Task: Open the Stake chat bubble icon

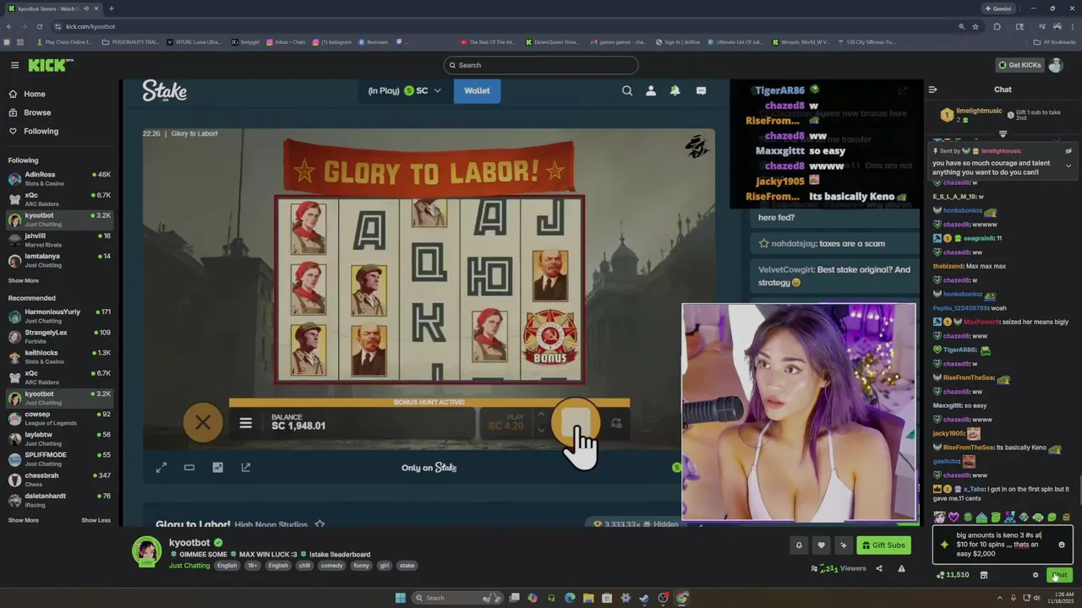Action: 701,90
